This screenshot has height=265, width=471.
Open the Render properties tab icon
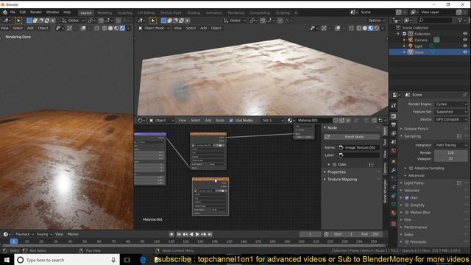[x=394, y=116]
